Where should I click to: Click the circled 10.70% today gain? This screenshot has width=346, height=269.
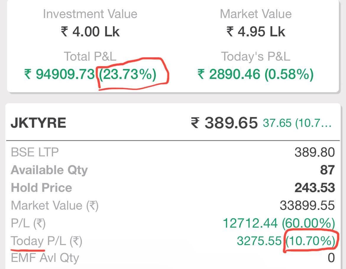tap(310, 241)
